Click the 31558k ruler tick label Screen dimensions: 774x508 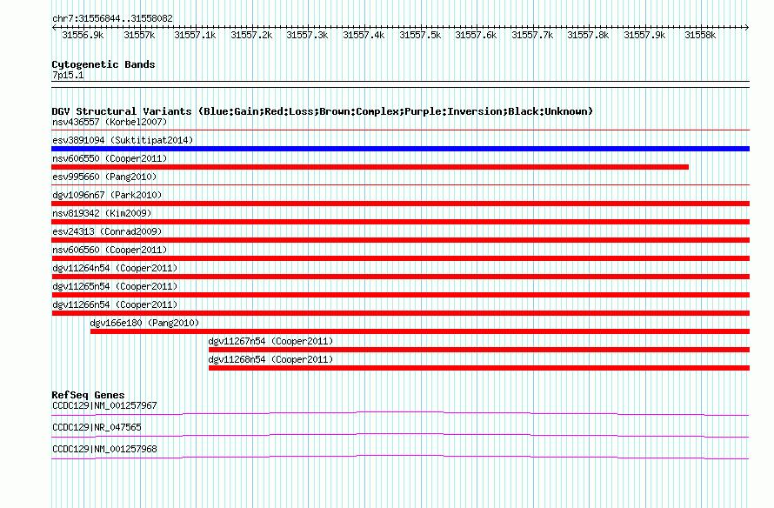point(700,35)
